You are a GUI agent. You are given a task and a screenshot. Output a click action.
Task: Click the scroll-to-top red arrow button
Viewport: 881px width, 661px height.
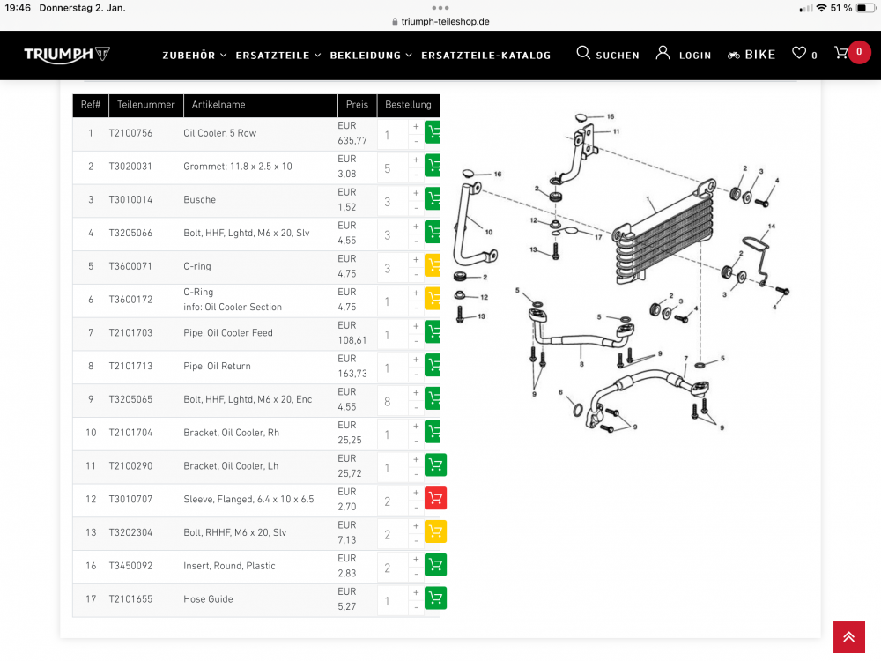pos(849,637)
